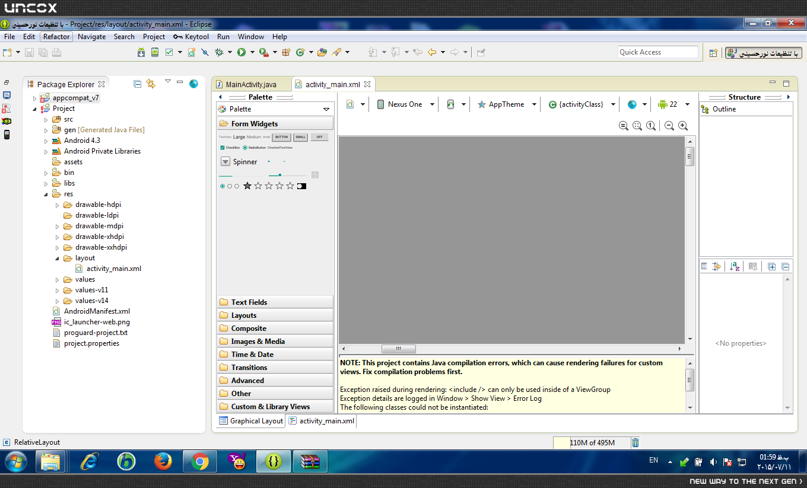Open the locale globe dropdown
Viewport: 807px width, 488px height.
click(636, 104)
